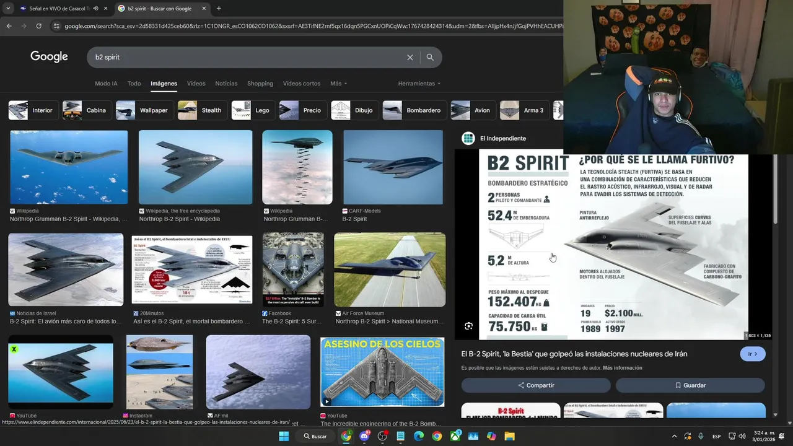Open Google Lens icon on preview image

[468, 326]
